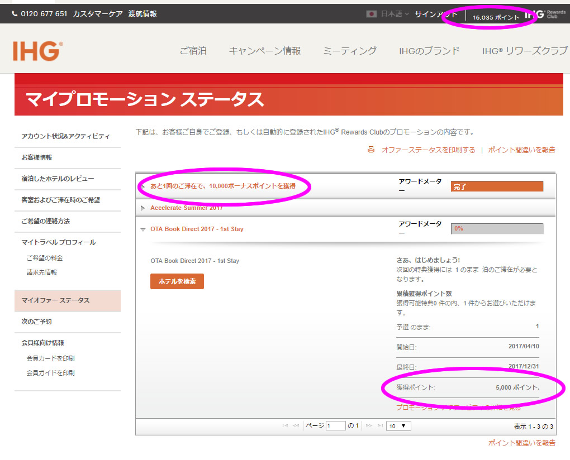Select お客様情報 in sidebar
This screenshot has height=460, width=570.
[37, 157]
